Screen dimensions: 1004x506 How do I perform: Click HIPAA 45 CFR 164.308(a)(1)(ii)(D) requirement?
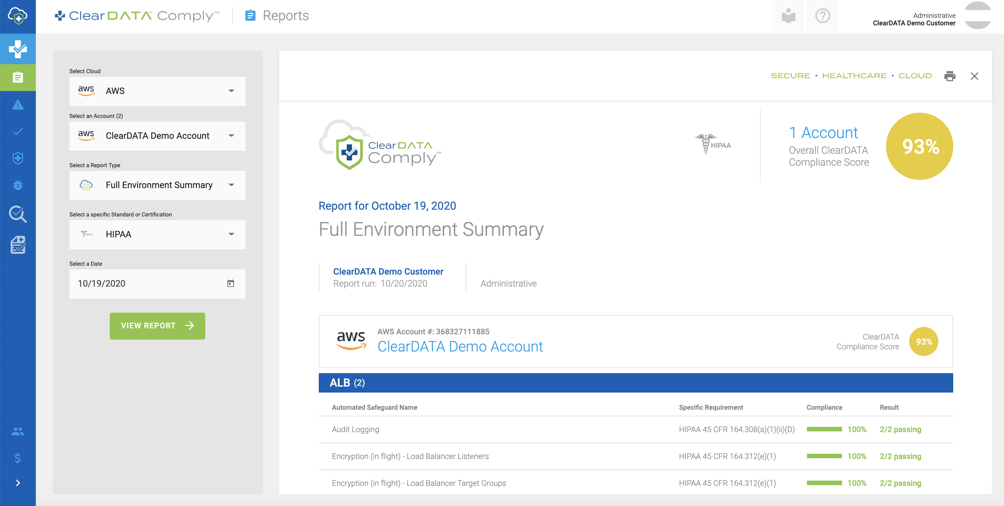coord(737,429)
